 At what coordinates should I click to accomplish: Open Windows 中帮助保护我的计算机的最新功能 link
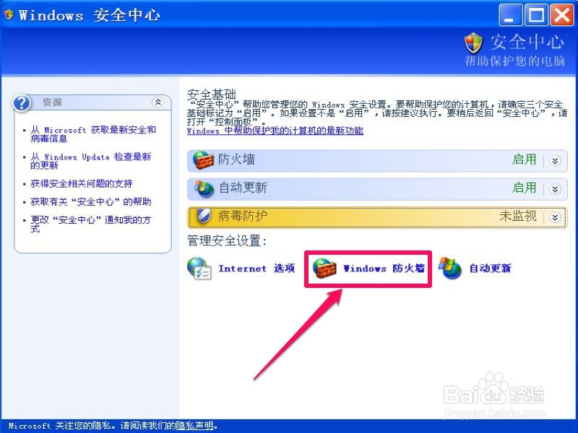click(x=275, y=131)
